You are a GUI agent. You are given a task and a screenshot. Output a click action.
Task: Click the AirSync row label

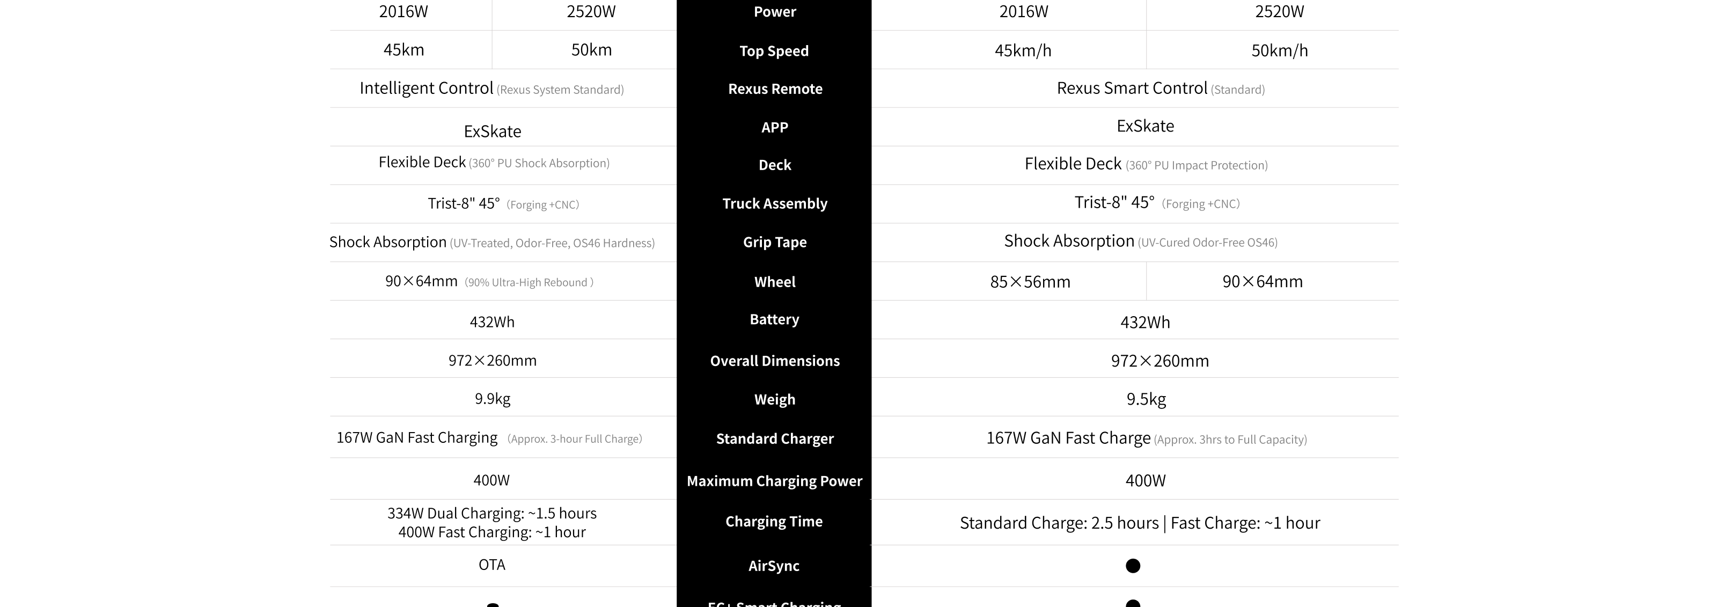tap(774, 566)
